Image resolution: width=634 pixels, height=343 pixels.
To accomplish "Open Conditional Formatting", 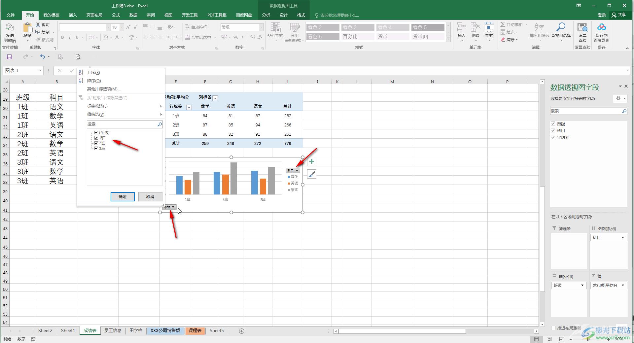I will (x=275, y=32).
